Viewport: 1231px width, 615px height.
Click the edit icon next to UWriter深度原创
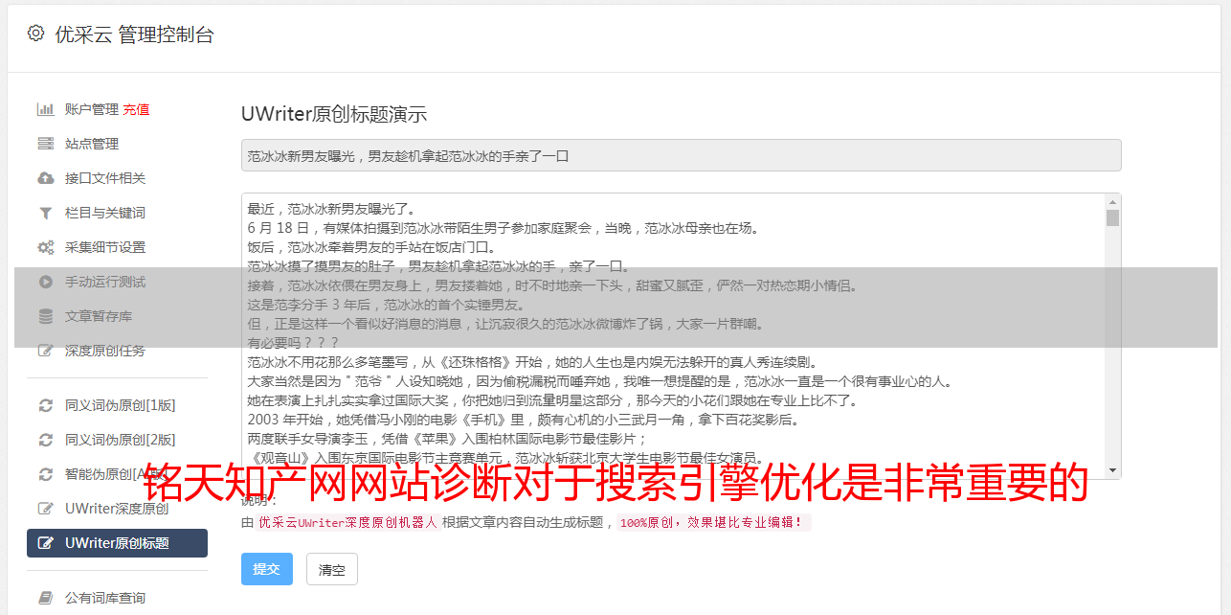coord(46,509)
